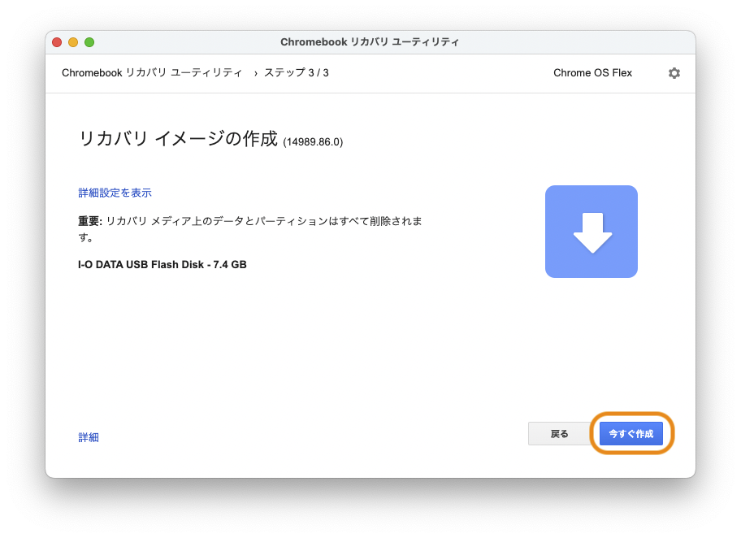741x538 pixels.
Task: Click the 今すぐ作成 button
Action: coord(630,433)
